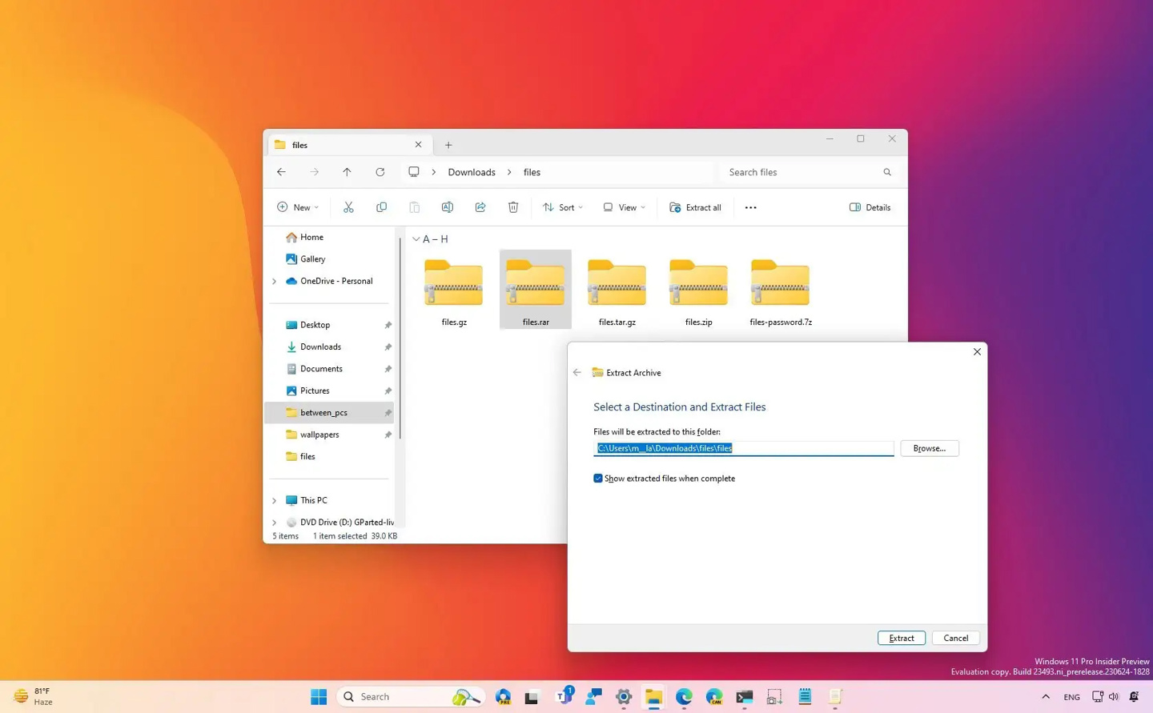
Task: Launch Windows Terminal from the taskbar
Action: point(744,696)
